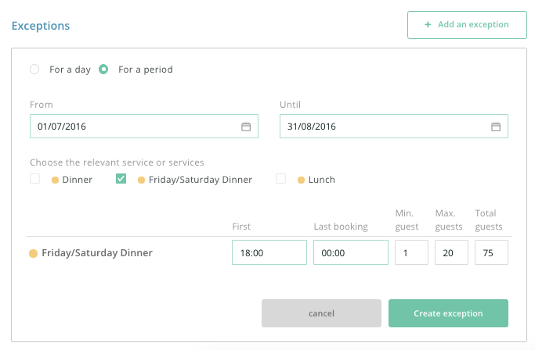Viewport: 535px width, 350px height.
Task: Uncheck the Friday/Saturday Dinner checkbox
Action: pos(121,179)
